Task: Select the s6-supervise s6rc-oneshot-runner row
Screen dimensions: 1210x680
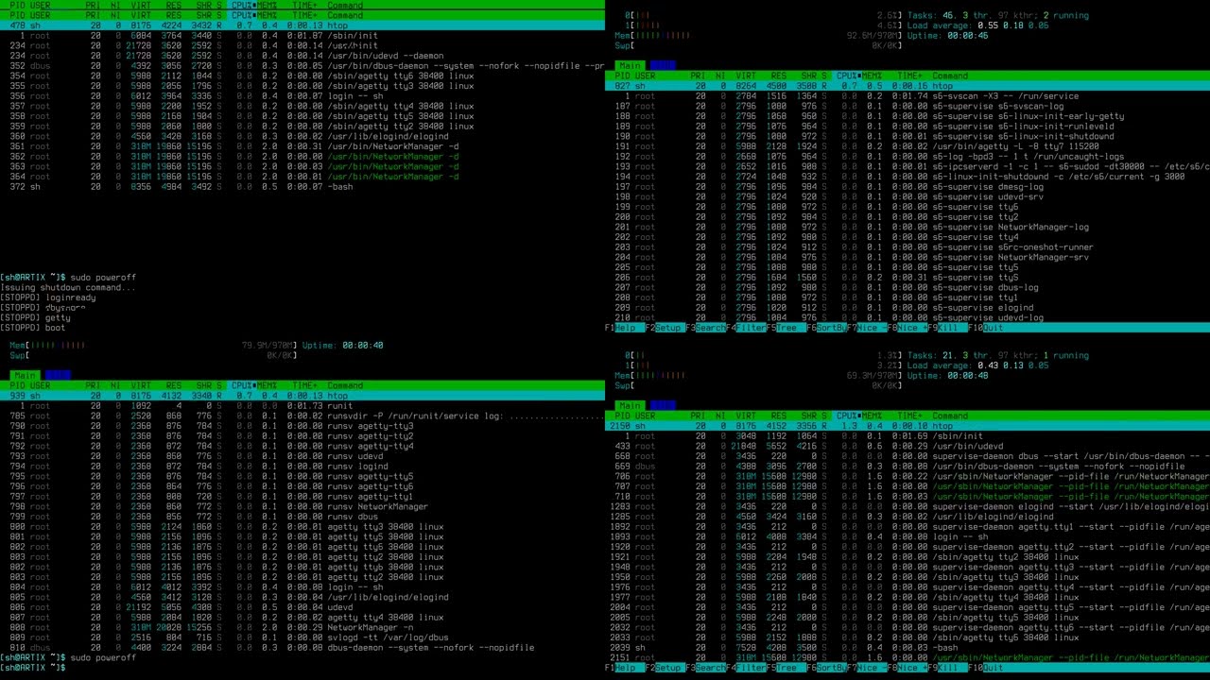Action: 907,247
